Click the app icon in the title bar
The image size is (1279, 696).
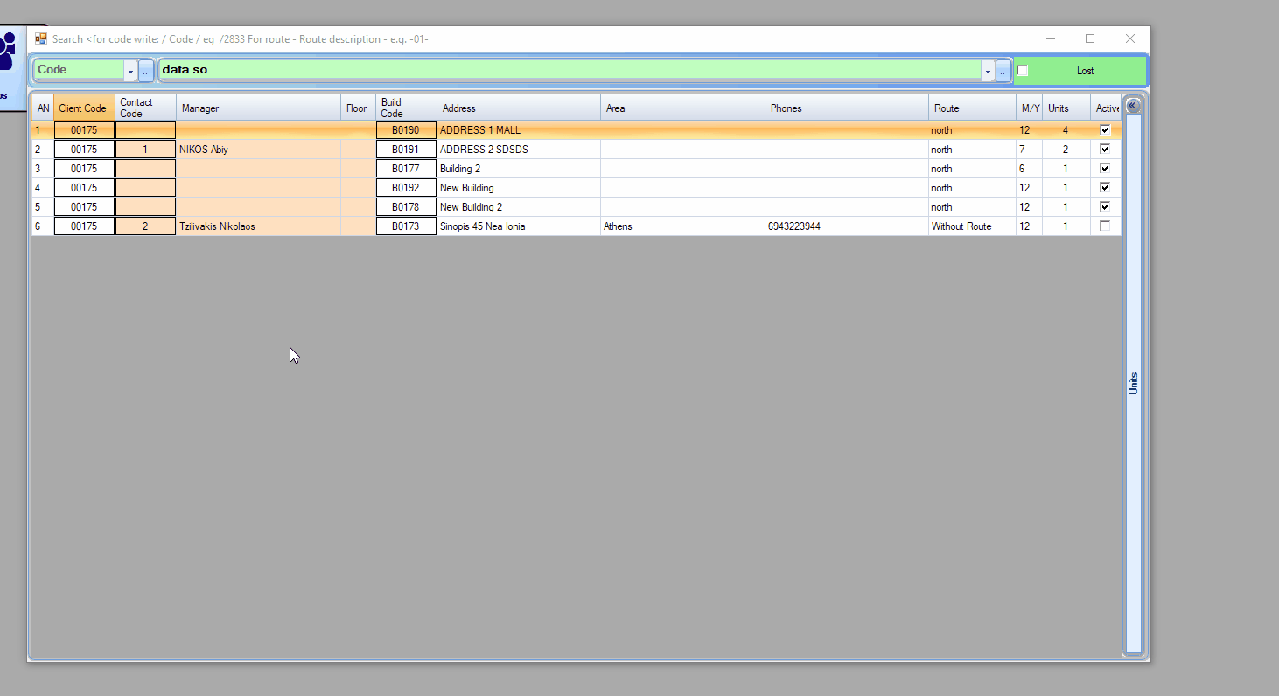(x=41, y=38)
